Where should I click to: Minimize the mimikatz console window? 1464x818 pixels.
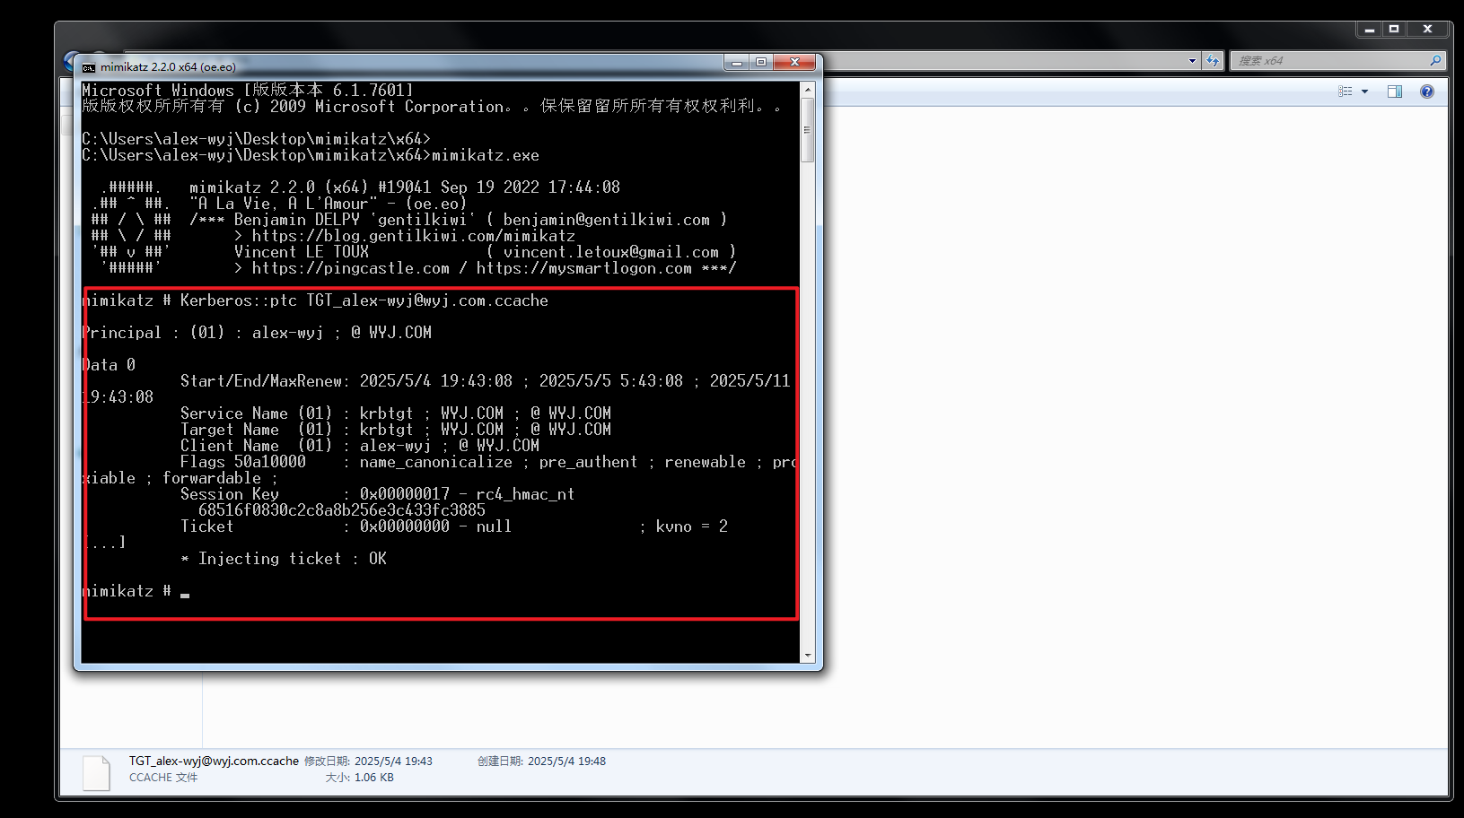(x=737, y=63)
